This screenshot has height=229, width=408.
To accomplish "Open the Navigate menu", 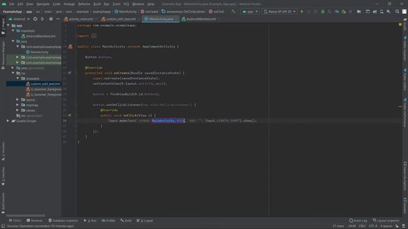I will point(43,4).
